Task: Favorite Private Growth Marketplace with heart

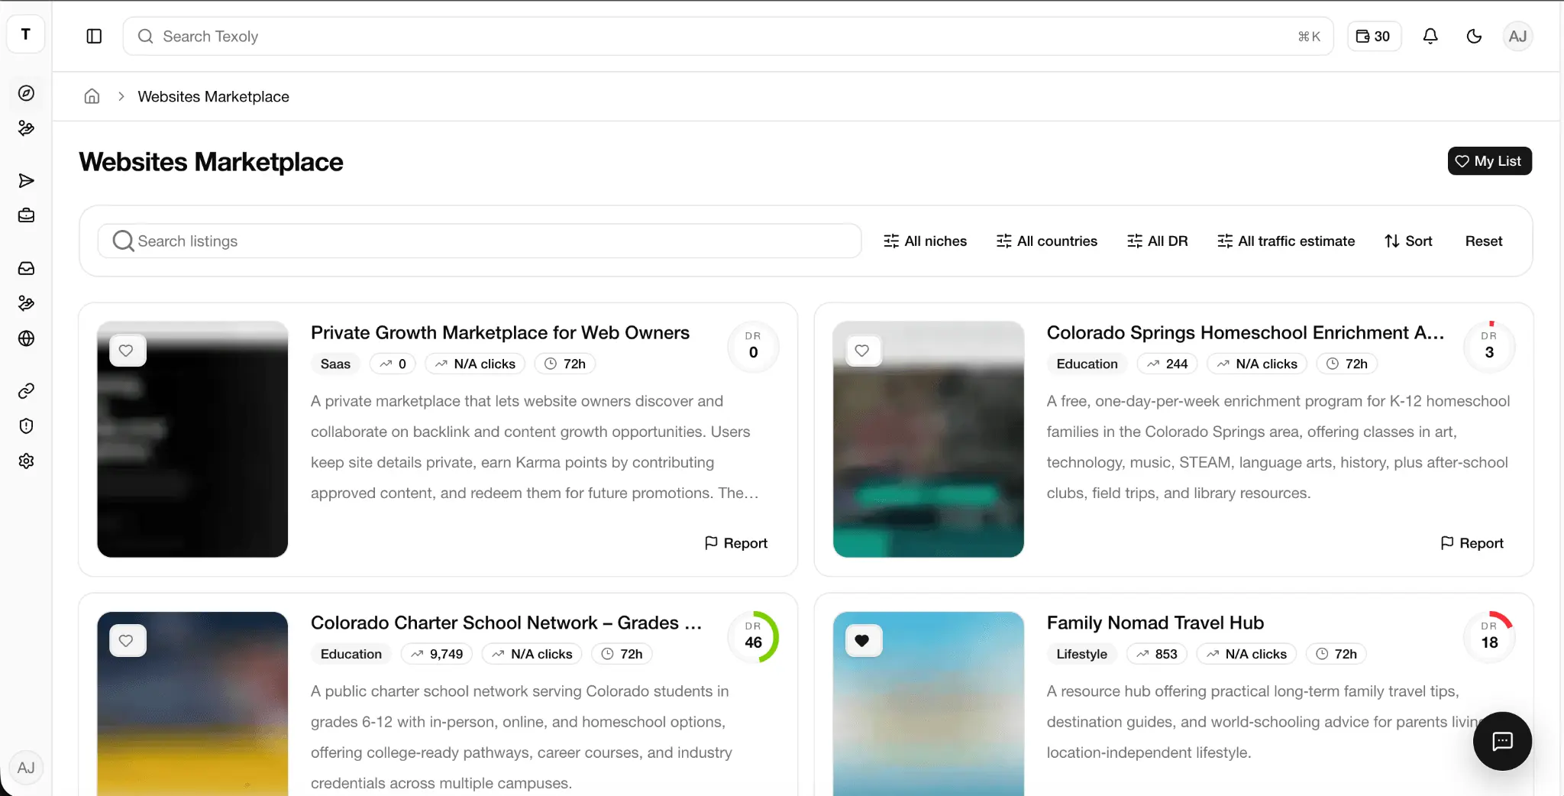Action: [x=127, y=351]
